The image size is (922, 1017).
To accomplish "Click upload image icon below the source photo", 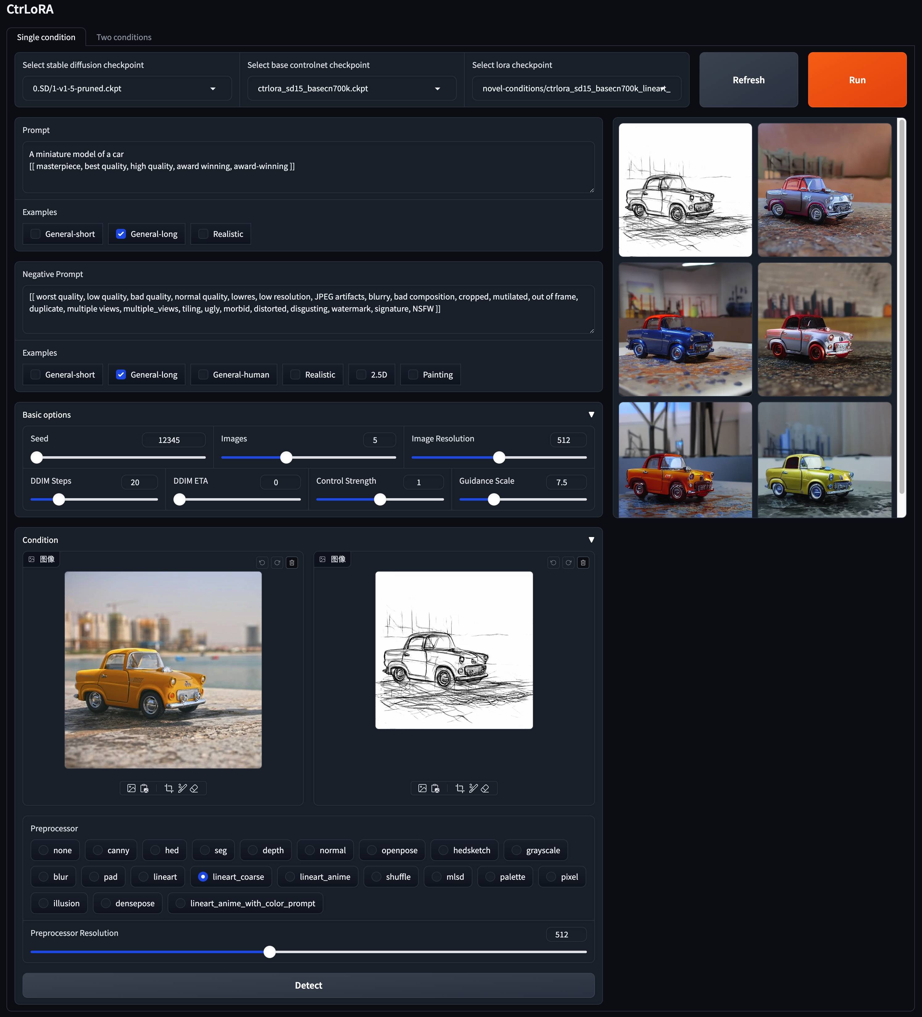I will [x=131, y=788].
